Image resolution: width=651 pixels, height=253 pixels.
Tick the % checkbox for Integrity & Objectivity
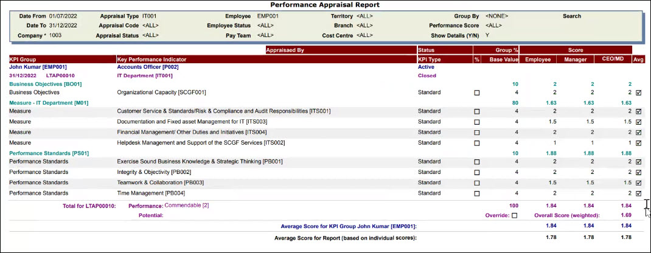477,173
